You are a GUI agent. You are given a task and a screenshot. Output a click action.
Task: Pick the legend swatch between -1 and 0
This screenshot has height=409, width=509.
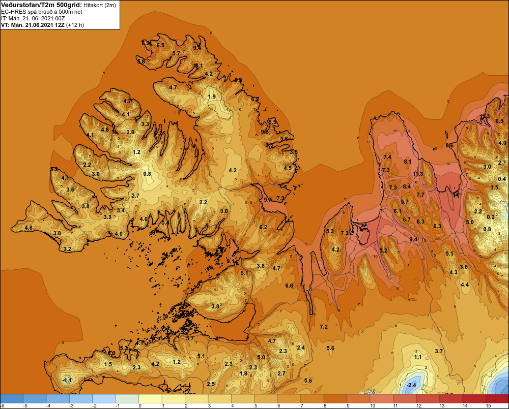point(127,398)
